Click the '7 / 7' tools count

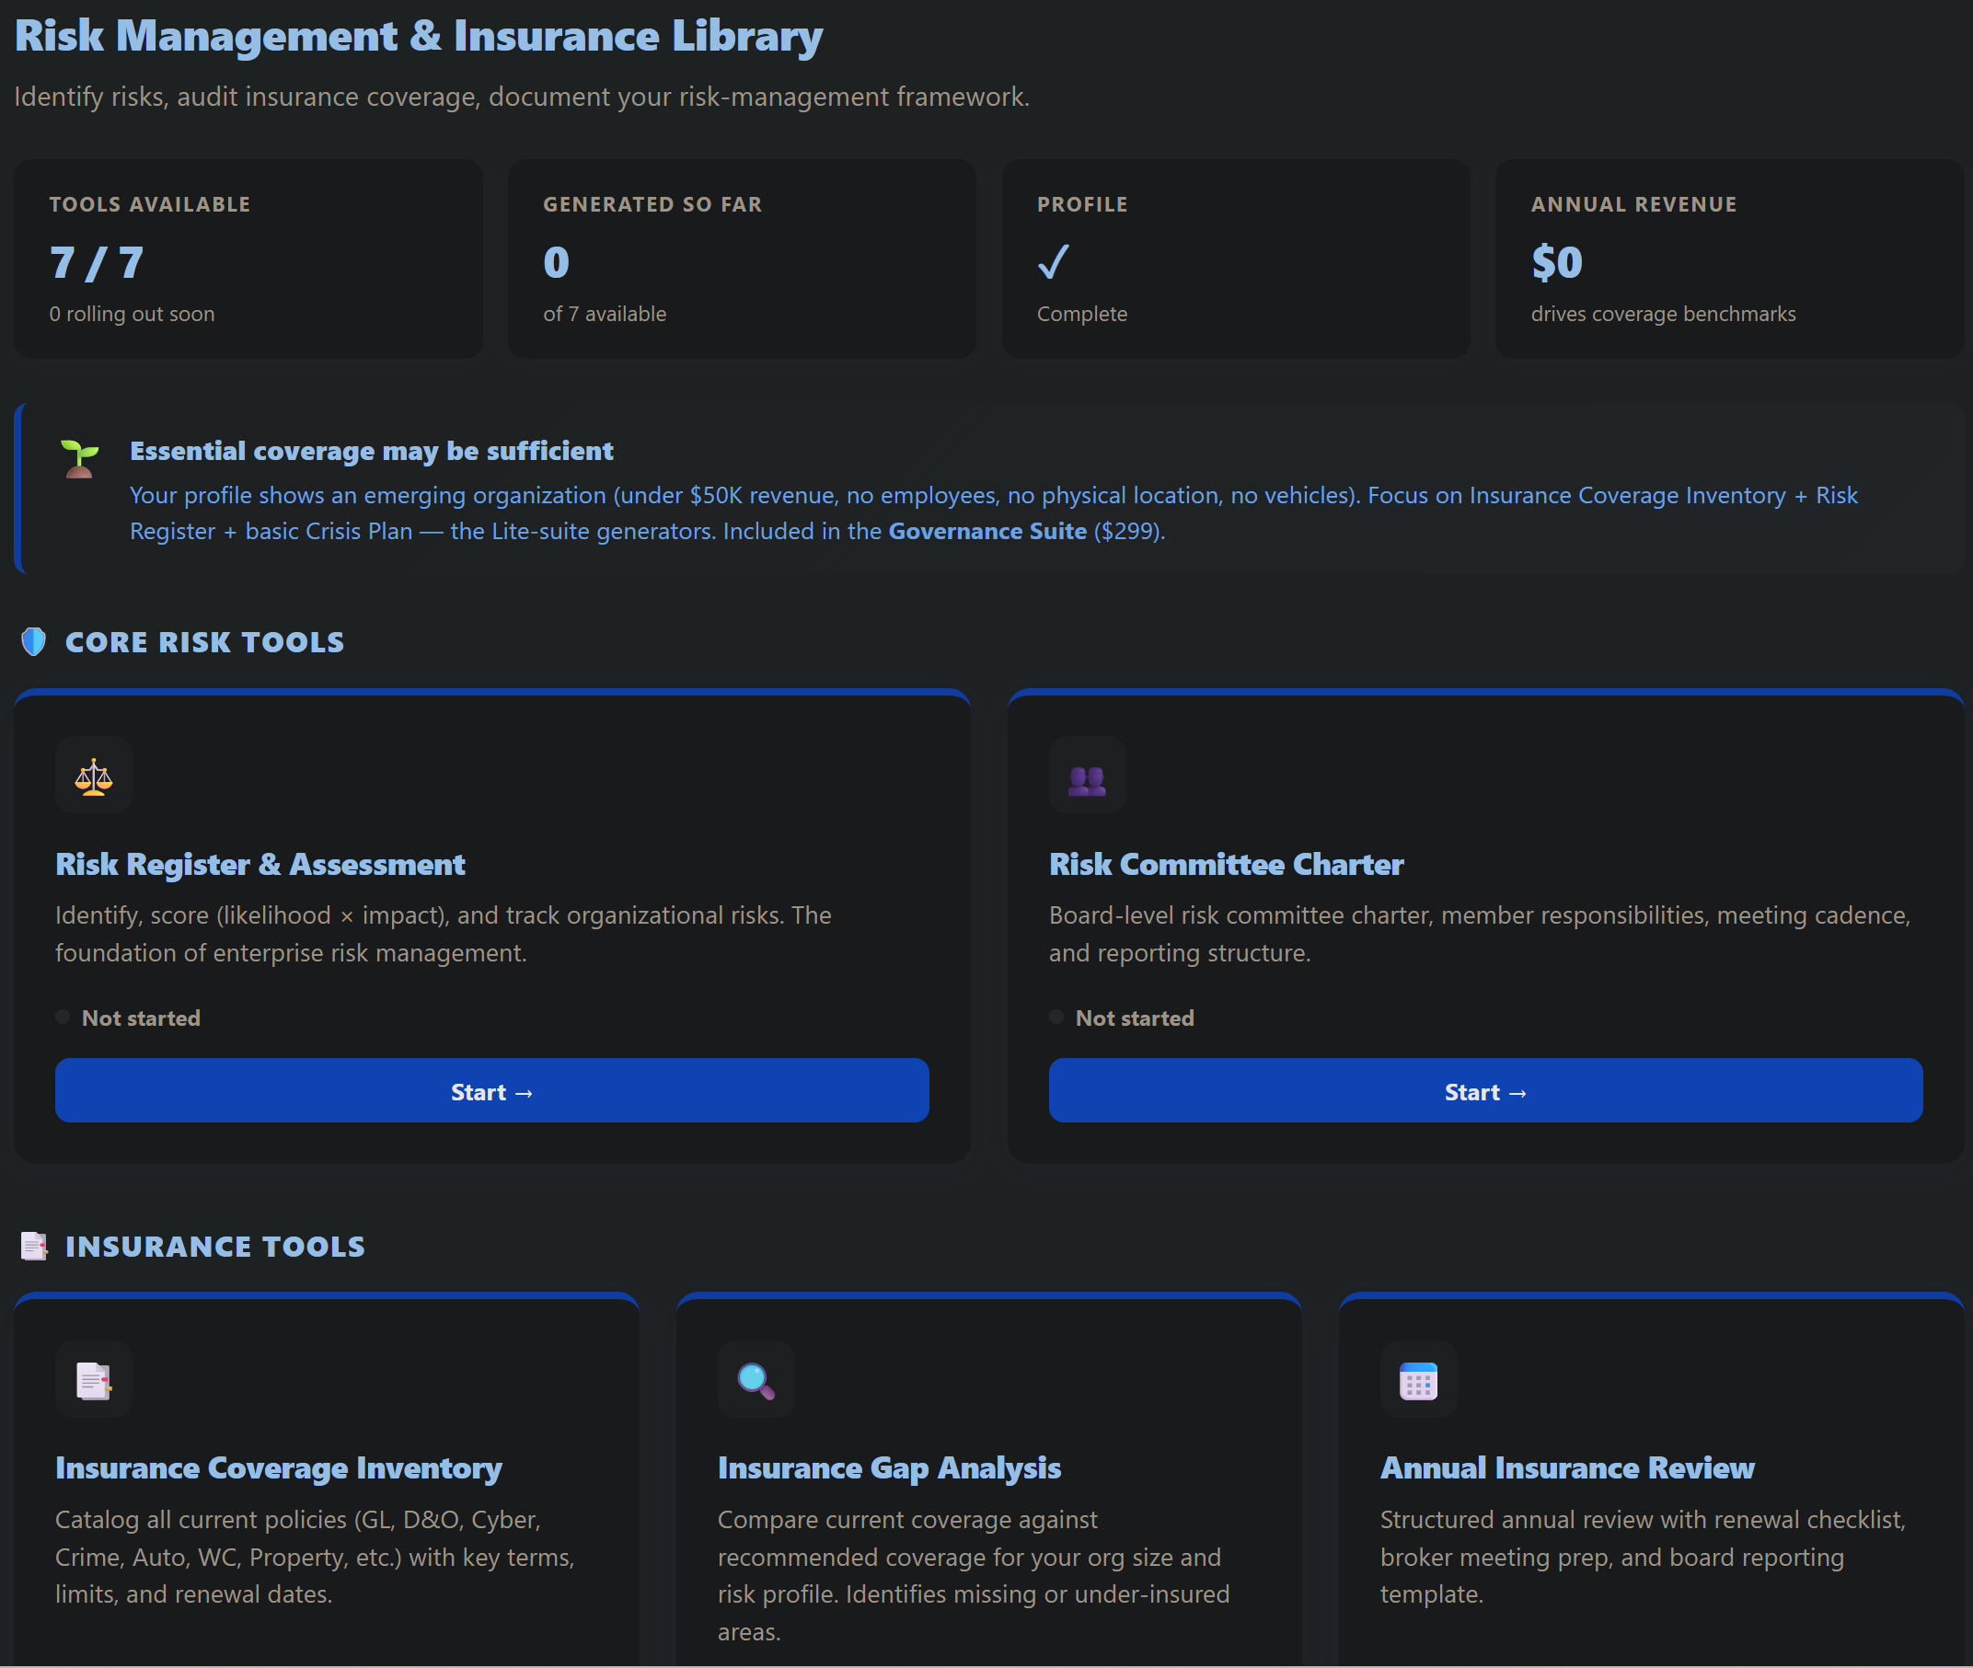click(97, 263)
